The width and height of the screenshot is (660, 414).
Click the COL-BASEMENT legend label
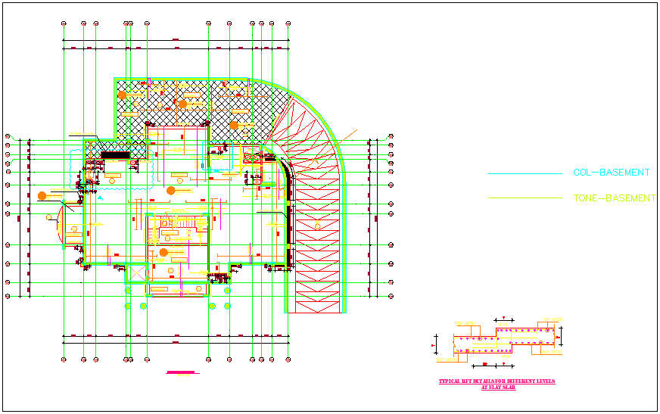[x=611, y=173]
